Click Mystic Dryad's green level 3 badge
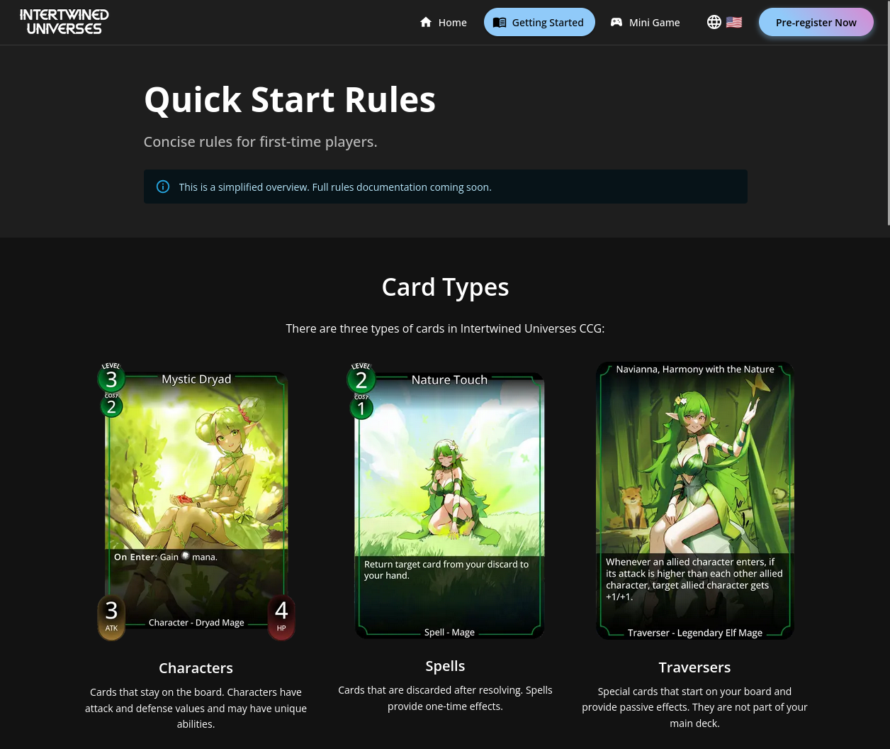Screen dimensions: 890x749 click(x=111, y=379)
